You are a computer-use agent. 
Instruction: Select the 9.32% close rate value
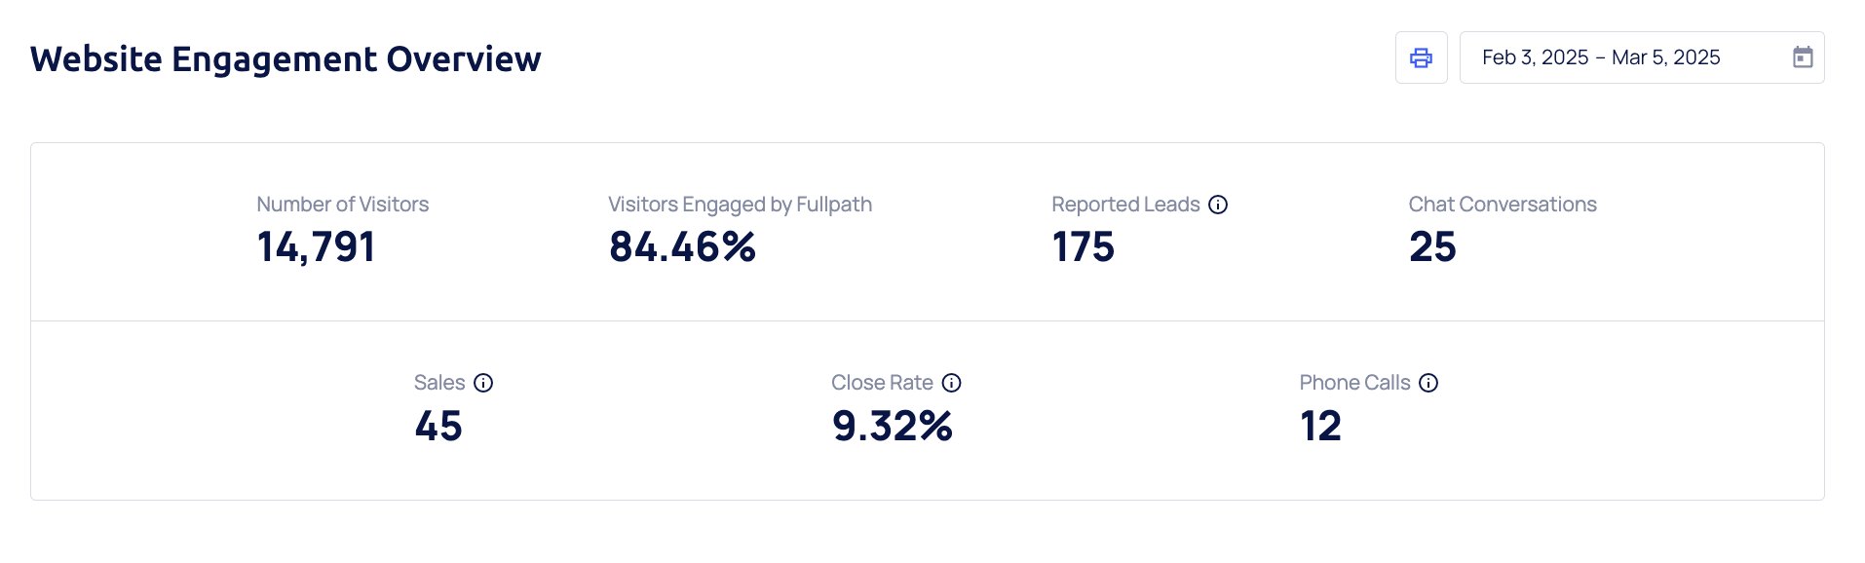[892, 427]
